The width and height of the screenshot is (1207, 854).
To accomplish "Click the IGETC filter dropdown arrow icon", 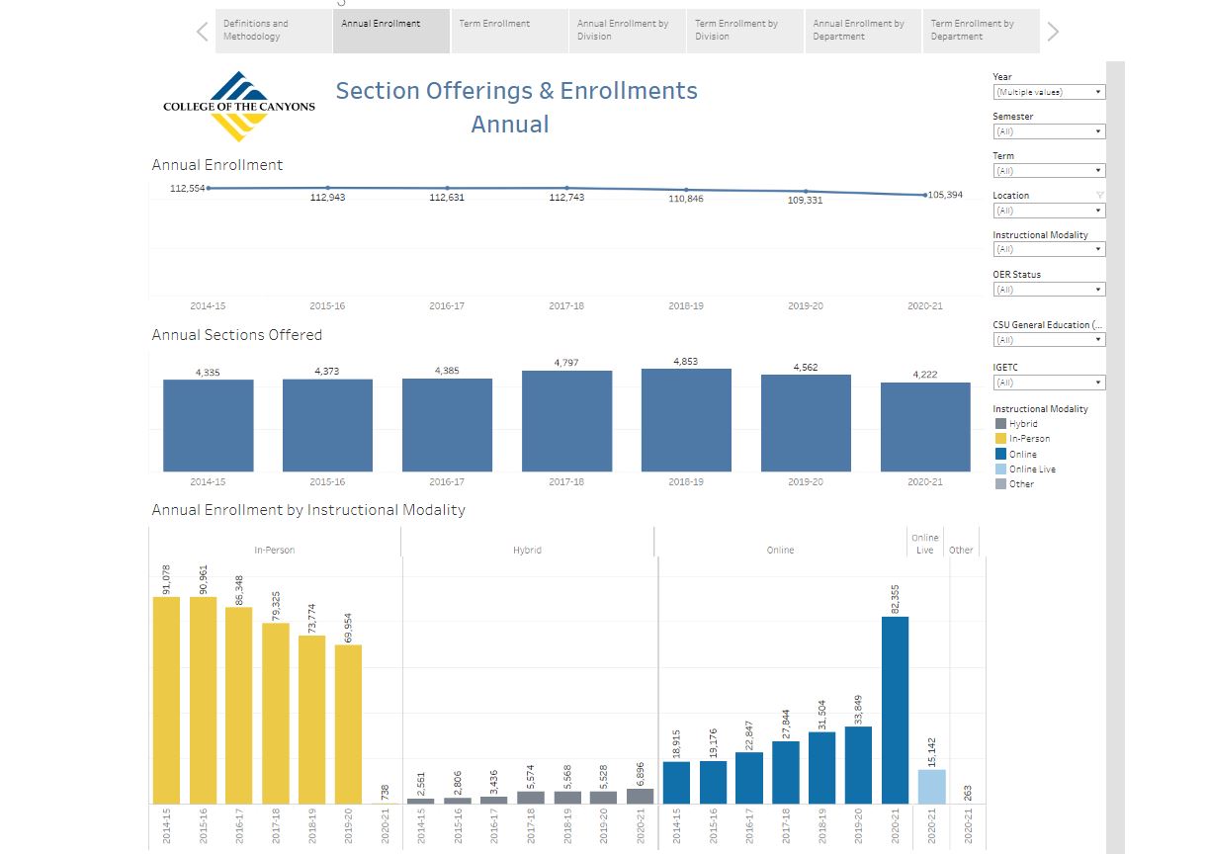I will coord(1099,383).
